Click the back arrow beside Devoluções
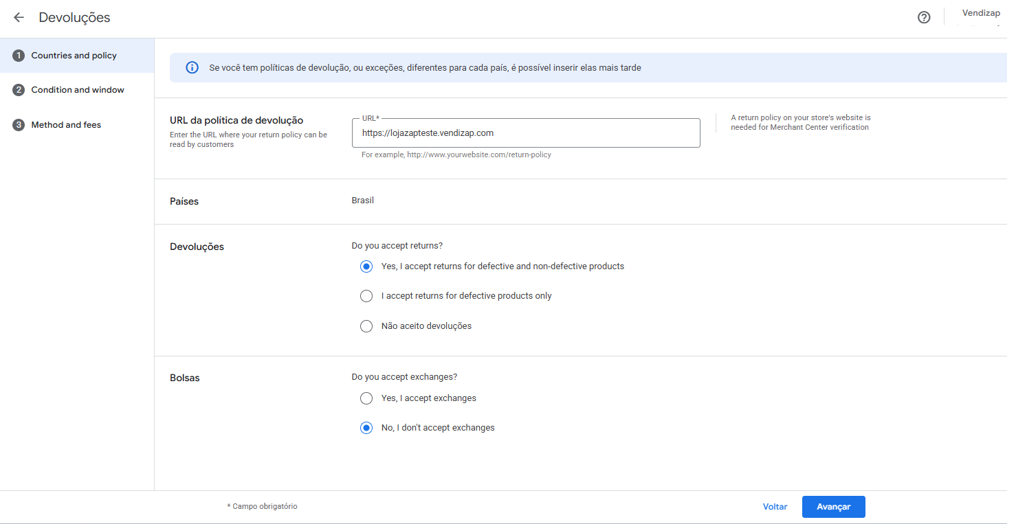The height and width of the screenshot is (524, 1016). point(19,18)
